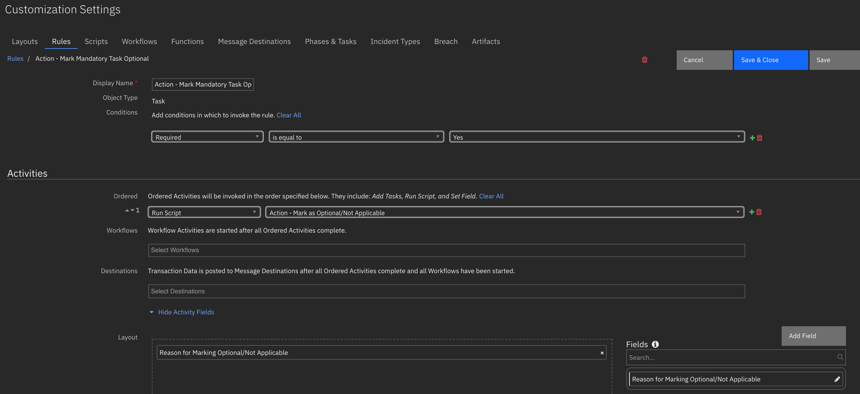860x394 pixels.
Task: Open the 'is equal to' operator dropdown
Action: (356, 137)
